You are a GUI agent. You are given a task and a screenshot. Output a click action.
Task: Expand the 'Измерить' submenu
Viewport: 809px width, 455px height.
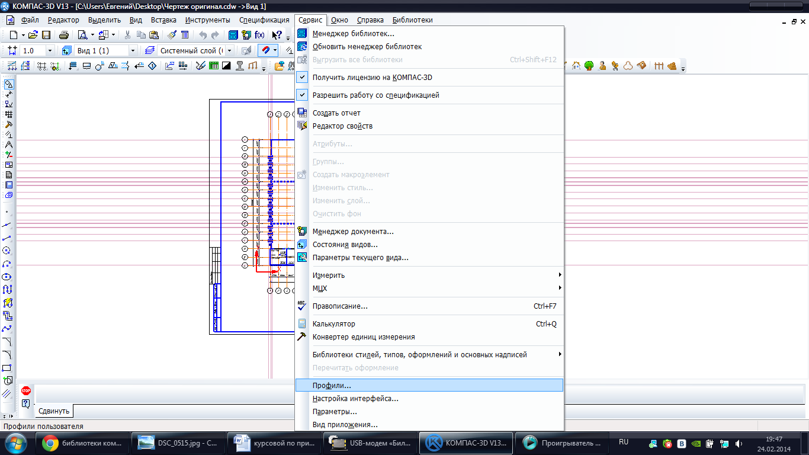point(429,275)
